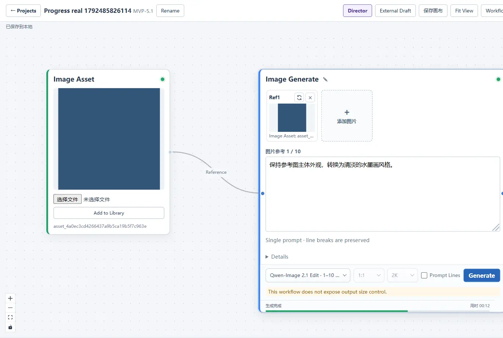Open External Draft
The width and height of the screenshot is (503, 338).
click(395, 11)
